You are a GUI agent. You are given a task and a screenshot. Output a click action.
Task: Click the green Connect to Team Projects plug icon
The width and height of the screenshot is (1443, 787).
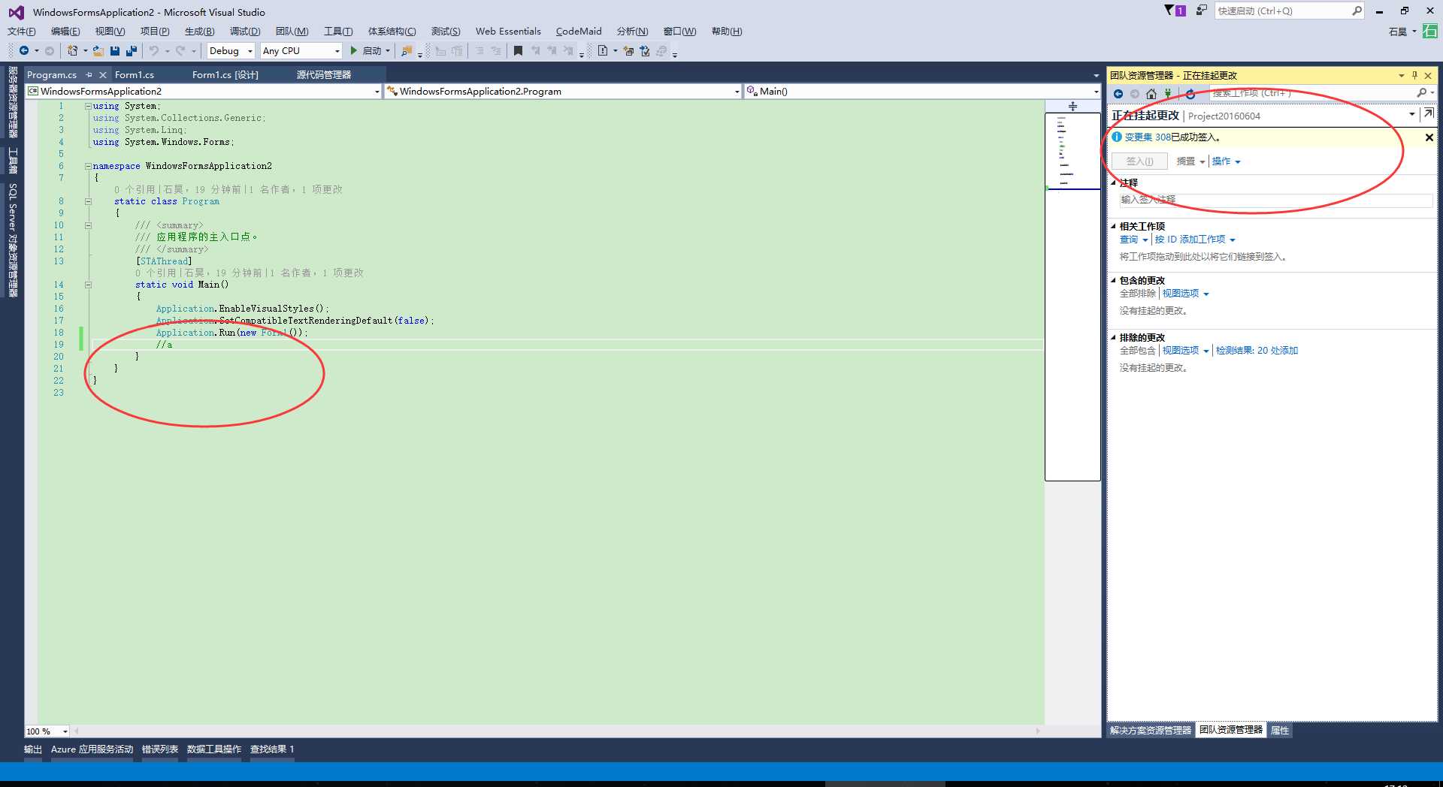pyautogui.click(x=1168, y=94)
